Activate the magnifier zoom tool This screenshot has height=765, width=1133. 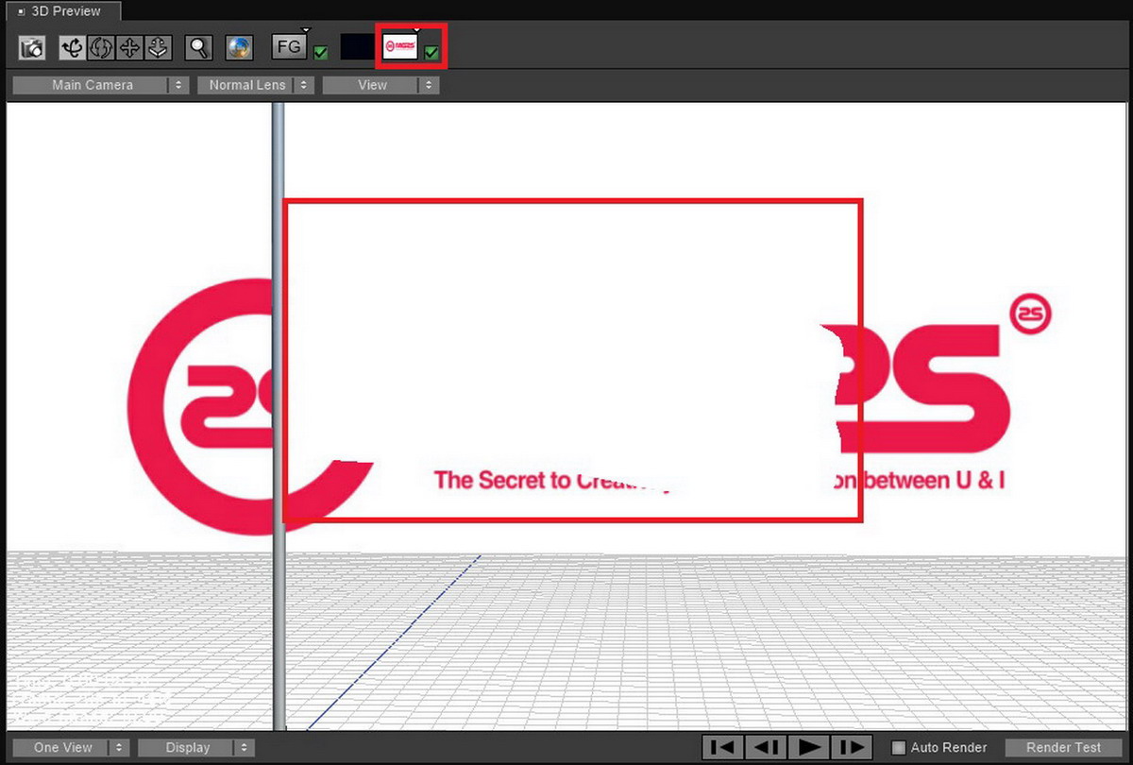tap(198, 47)
